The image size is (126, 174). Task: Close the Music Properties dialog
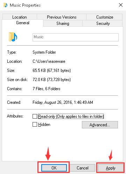tap(121, 5)
